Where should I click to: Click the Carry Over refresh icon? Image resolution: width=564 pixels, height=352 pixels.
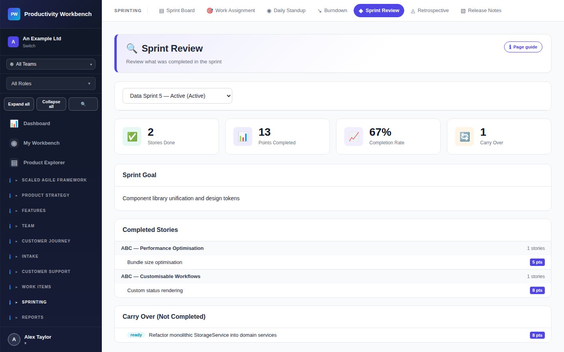465,136
